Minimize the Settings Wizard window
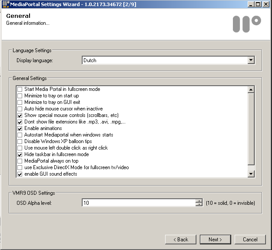Image resolution: width=272 pixels, height=250 pixels. 251,4
